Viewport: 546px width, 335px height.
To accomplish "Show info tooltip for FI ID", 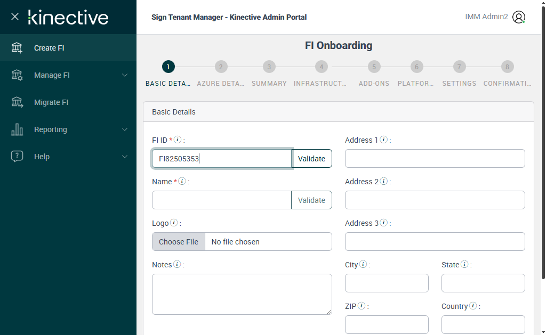I will 178,140.
